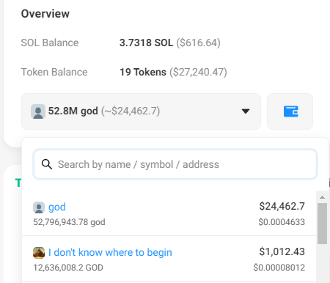The image size is (330, 283).
Task: Click the scrollbar up arrow
Action: click(x=322, y=197)
